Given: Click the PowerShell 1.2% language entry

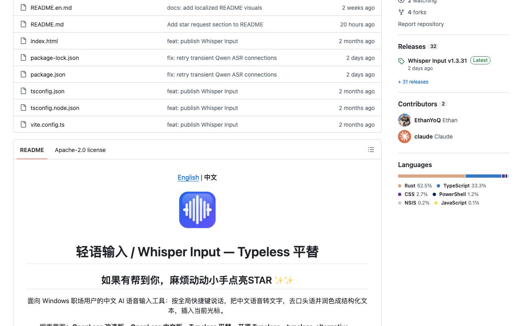Looking at the screenshot, I should pos(456,194).
